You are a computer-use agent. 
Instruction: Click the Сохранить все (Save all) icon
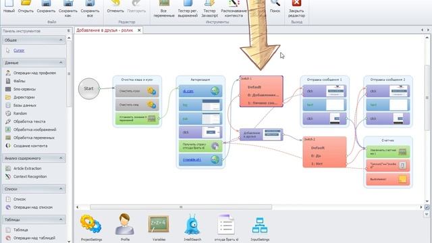(90, 9)
